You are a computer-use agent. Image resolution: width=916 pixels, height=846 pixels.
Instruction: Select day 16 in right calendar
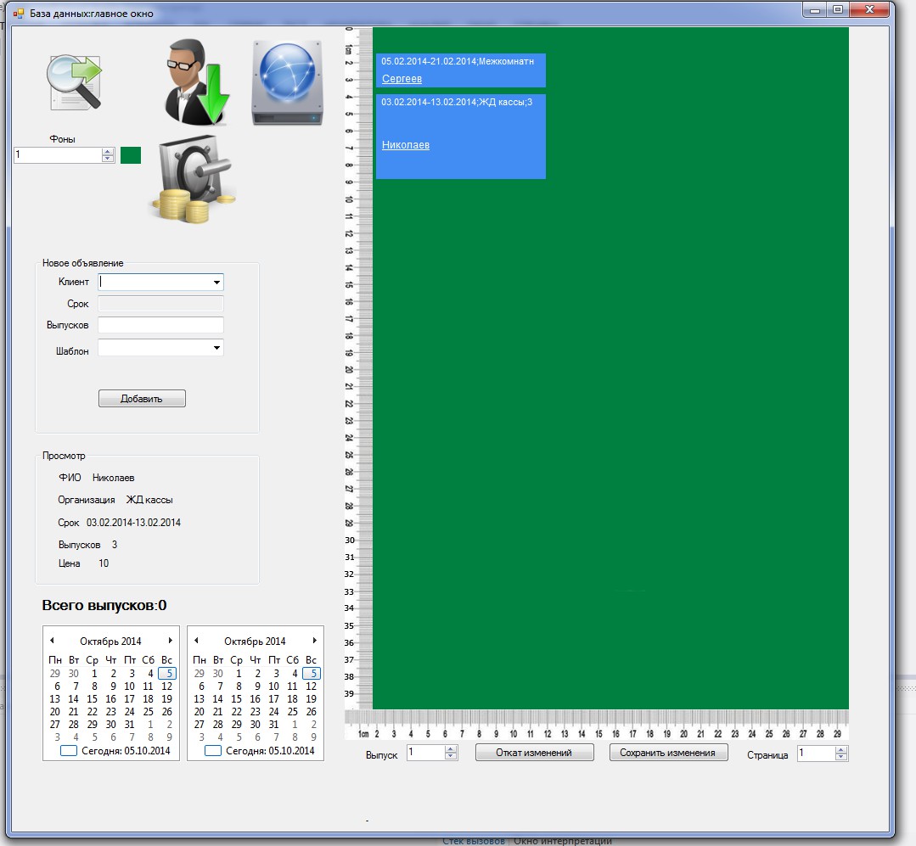pyautogui.click(x=256, y=699)
